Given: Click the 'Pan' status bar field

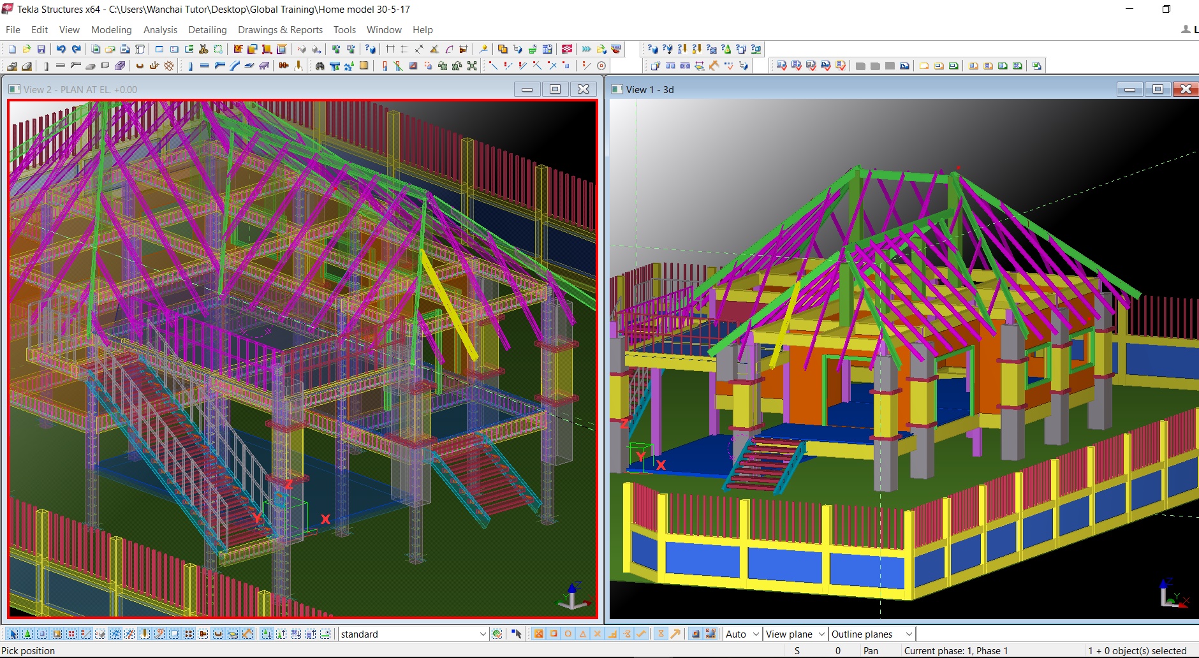Looking at the screenshot, I should (x=871, y=650).
